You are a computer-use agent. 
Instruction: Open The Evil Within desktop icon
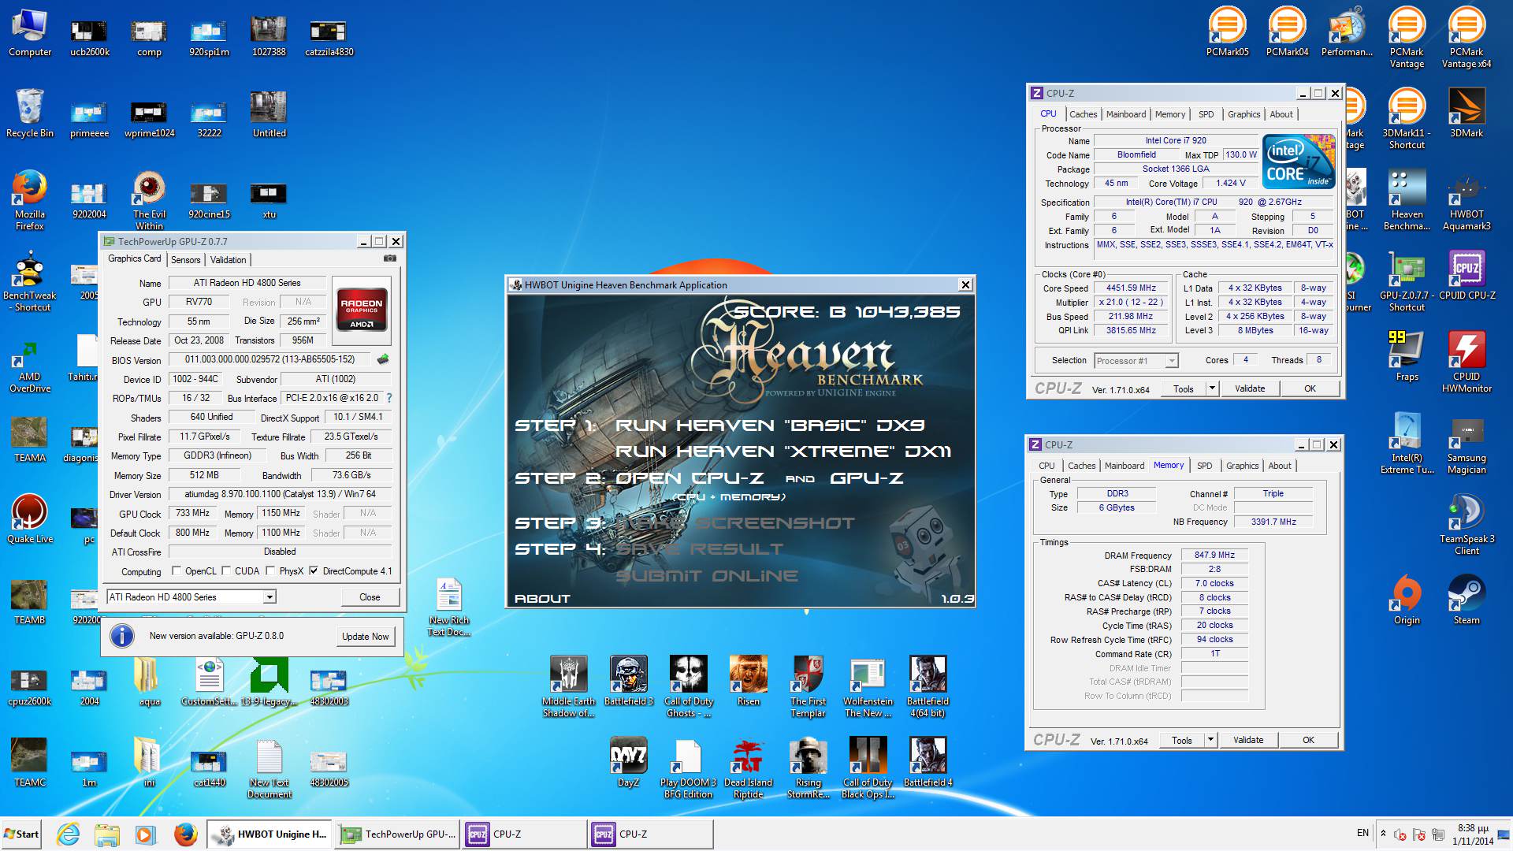149,200
